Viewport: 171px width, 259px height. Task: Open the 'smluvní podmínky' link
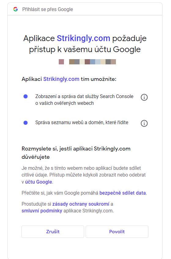tap(42, 211)
